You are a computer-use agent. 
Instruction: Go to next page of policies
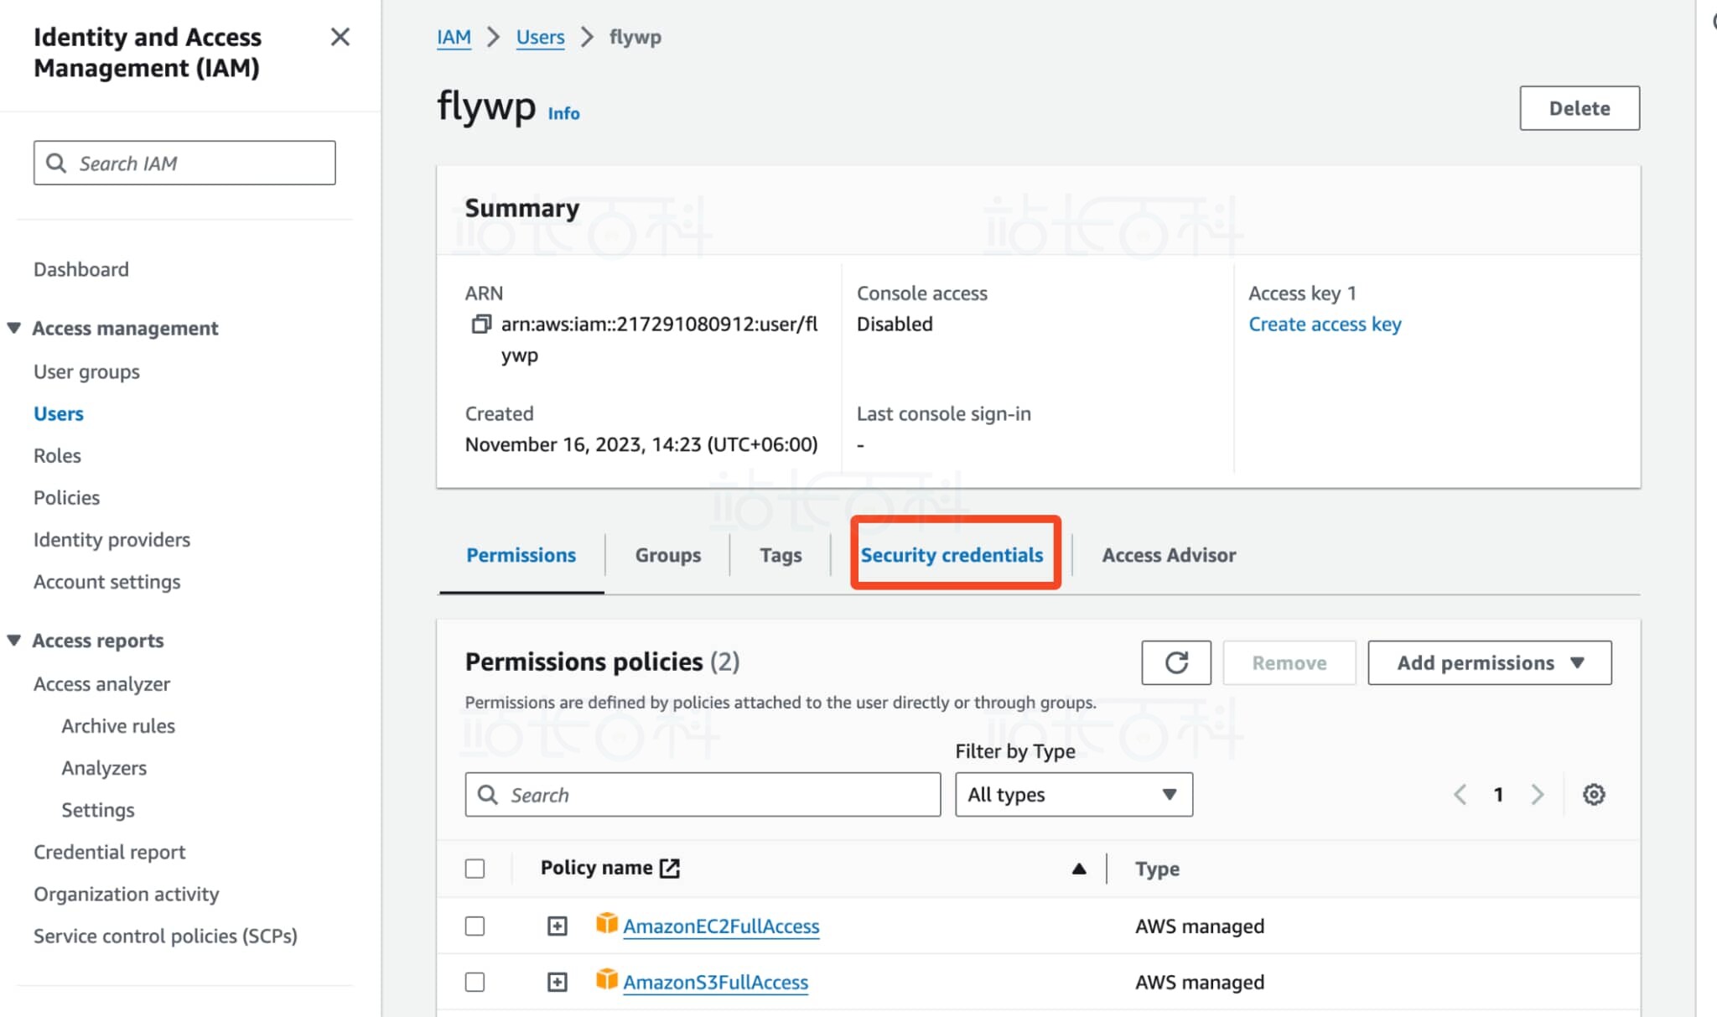coord(1537,794)
